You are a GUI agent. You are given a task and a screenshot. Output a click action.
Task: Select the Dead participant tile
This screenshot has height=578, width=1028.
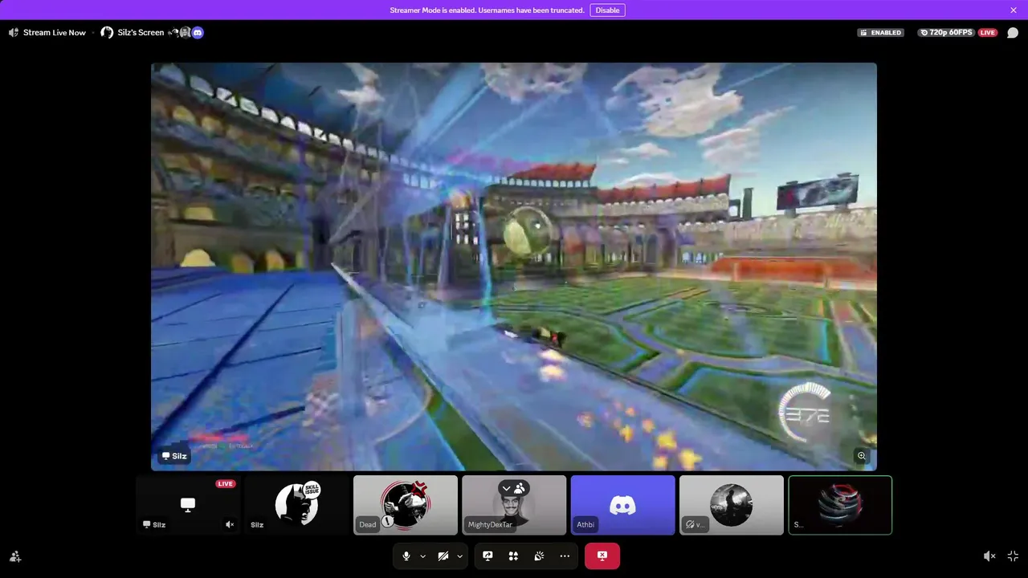point(406,505)
